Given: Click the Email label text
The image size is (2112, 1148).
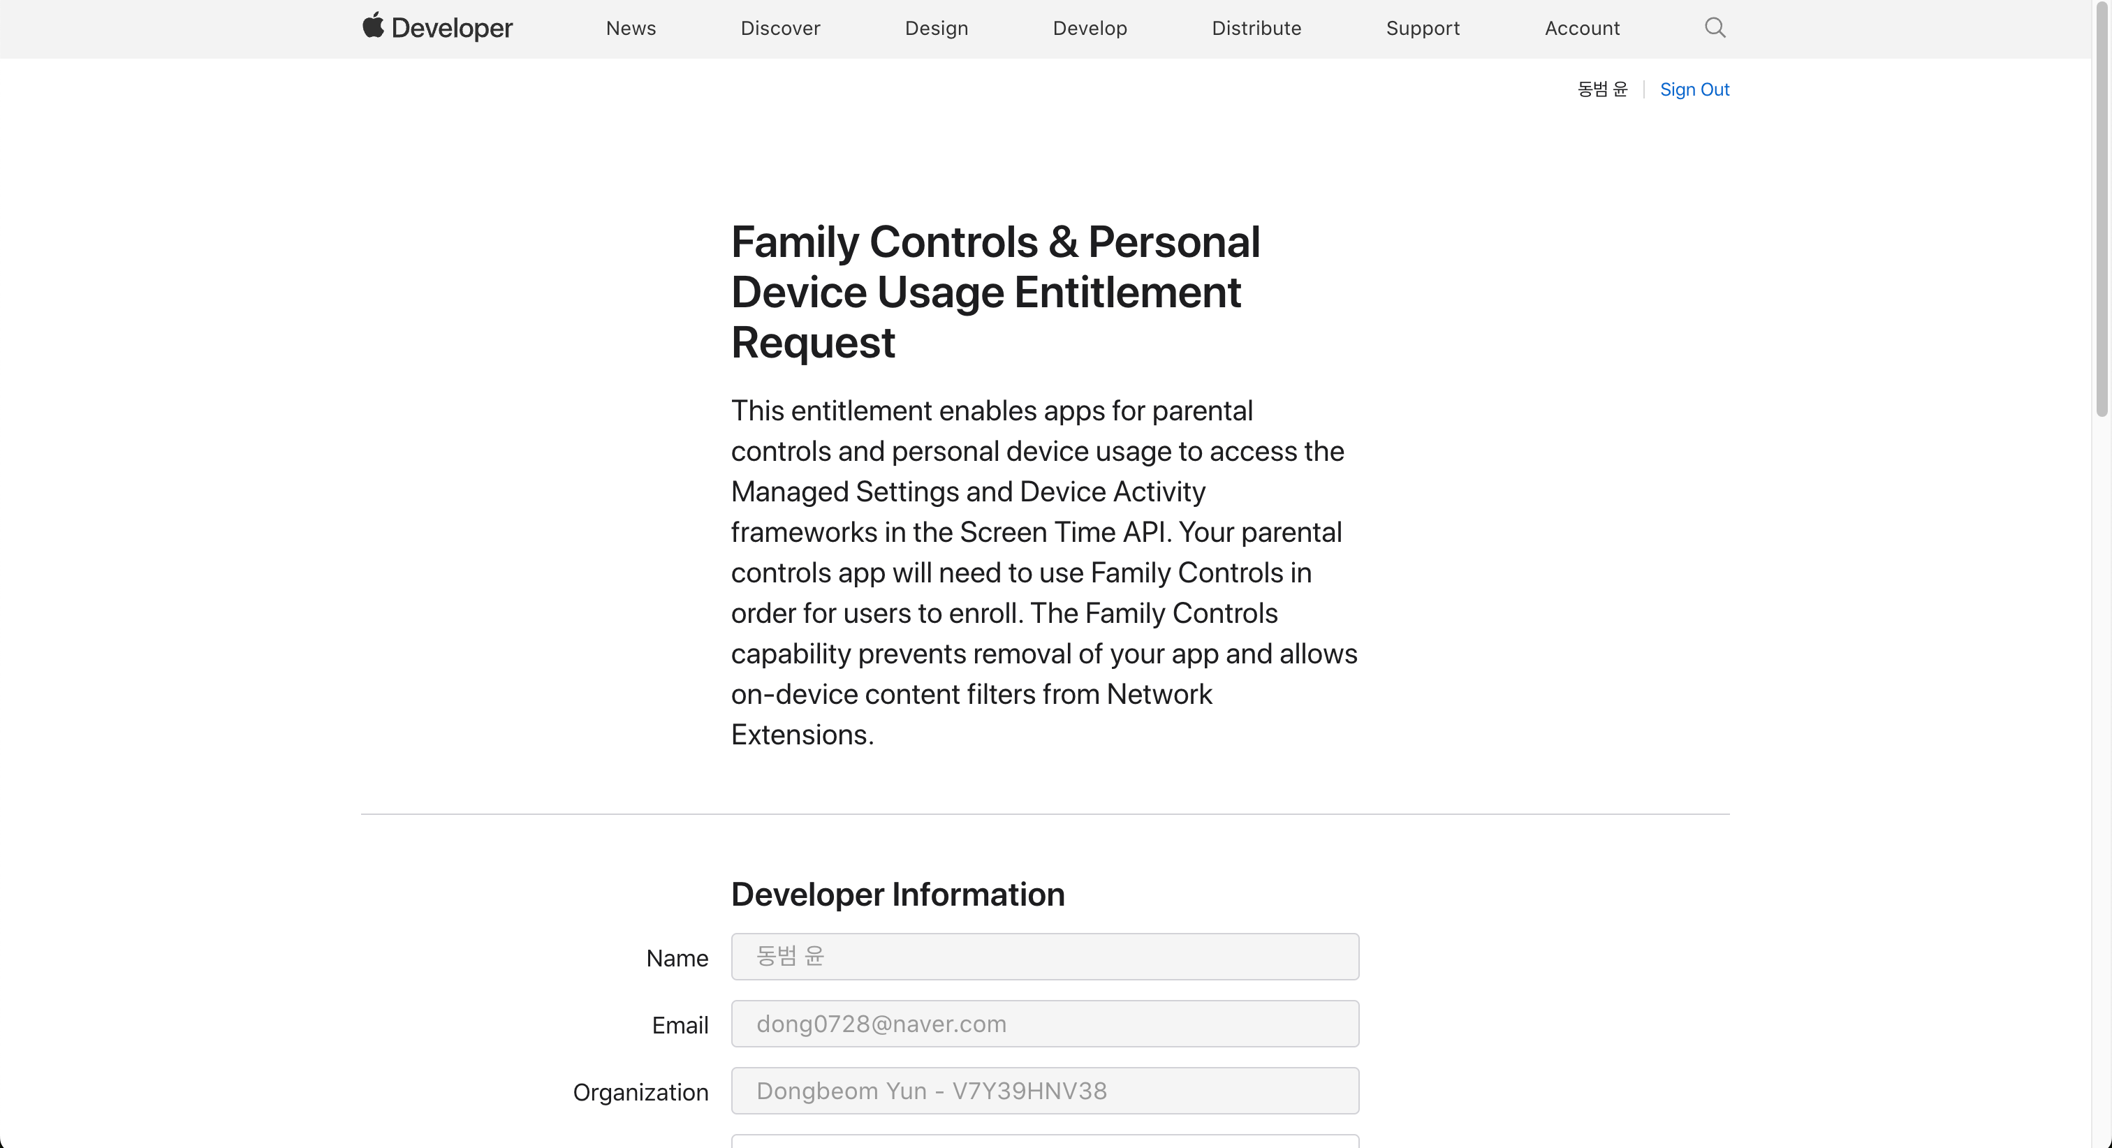Looking at the screenshot, I should click(x=680, y=1025).
